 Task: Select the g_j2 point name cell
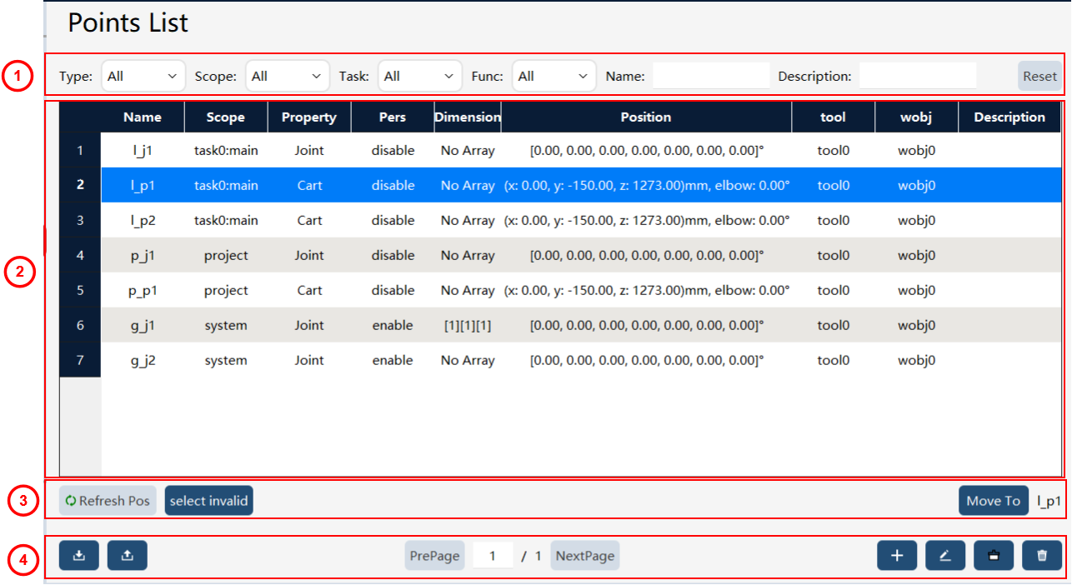click(143, 361)
